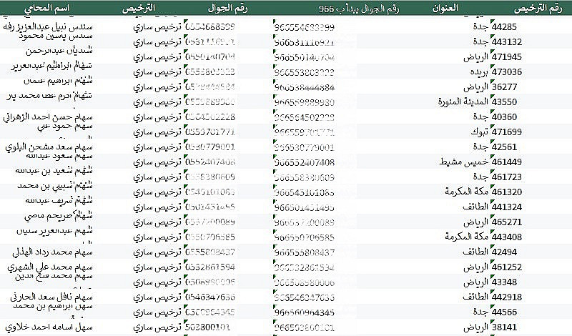Click مكة المكرمة in the 443408 row
Screen dimensions: 572x336
[466, 237]
